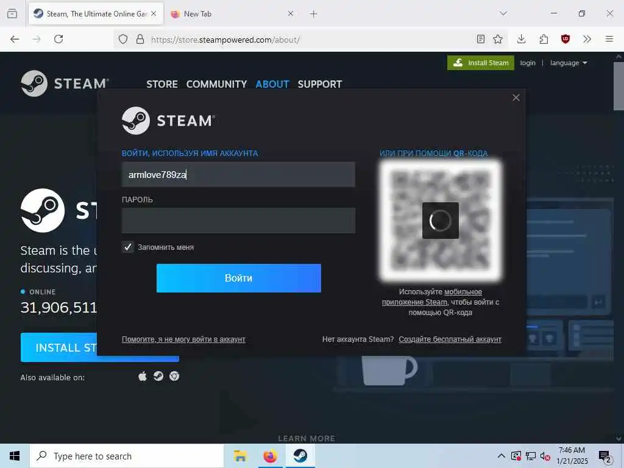Toggle reader view icon in address bar
This screenshot has height=468, width=624.
click(481, 39)
